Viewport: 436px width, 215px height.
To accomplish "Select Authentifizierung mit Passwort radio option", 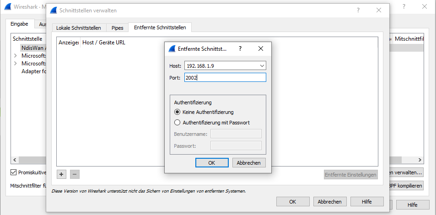I will [177, 123].
